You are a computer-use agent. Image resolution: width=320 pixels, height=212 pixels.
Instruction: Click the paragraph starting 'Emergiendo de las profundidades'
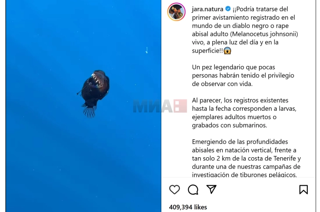pyautogui.click(x=246, y=159)
